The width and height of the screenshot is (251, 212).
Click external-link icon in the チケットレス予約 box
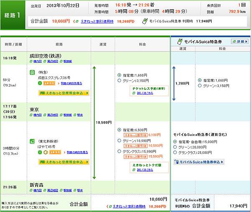pyautogui.click(x=134, y=93)
